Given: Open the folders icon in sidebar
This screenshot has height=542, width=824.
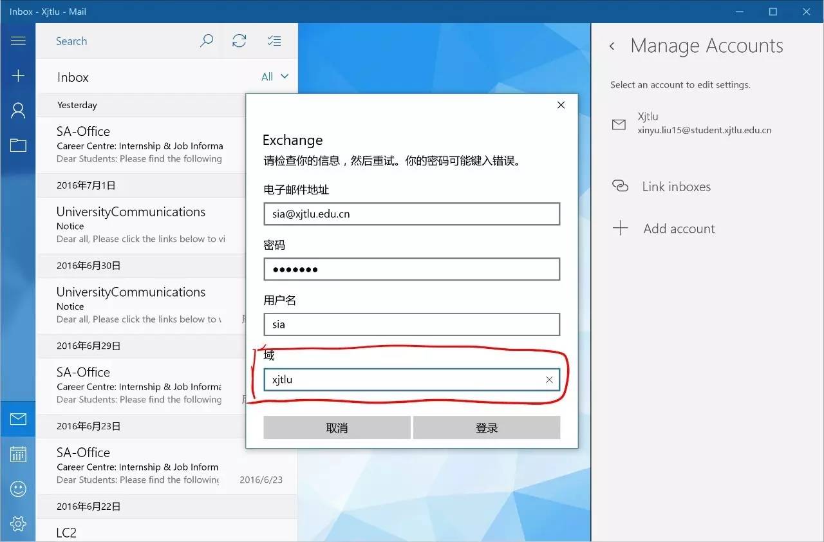Looking at the screenshot, I should pyautogui.click(x=18, y=145).
